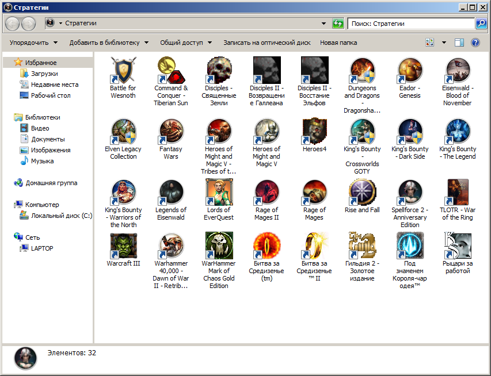The height and width of the screenshot is (376, 491).
Task: Select Disciples II Восстание Эльфов shortcut
Action: (314, 81)
